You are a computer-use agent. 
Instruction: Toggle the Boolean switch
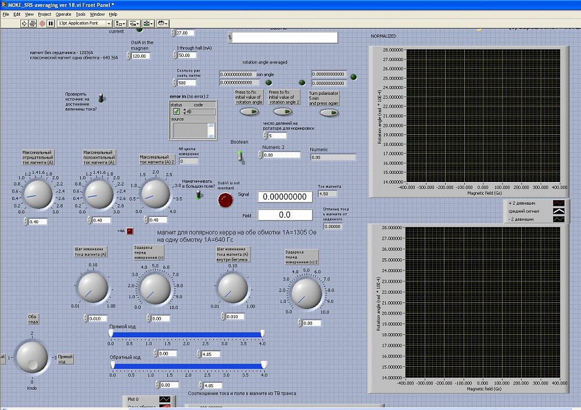coord(239,155)
